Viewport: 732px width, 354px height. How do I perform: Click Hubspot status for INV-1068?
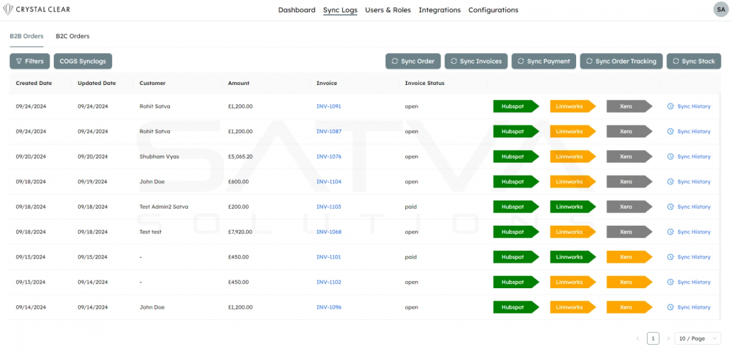coord(516,232)
